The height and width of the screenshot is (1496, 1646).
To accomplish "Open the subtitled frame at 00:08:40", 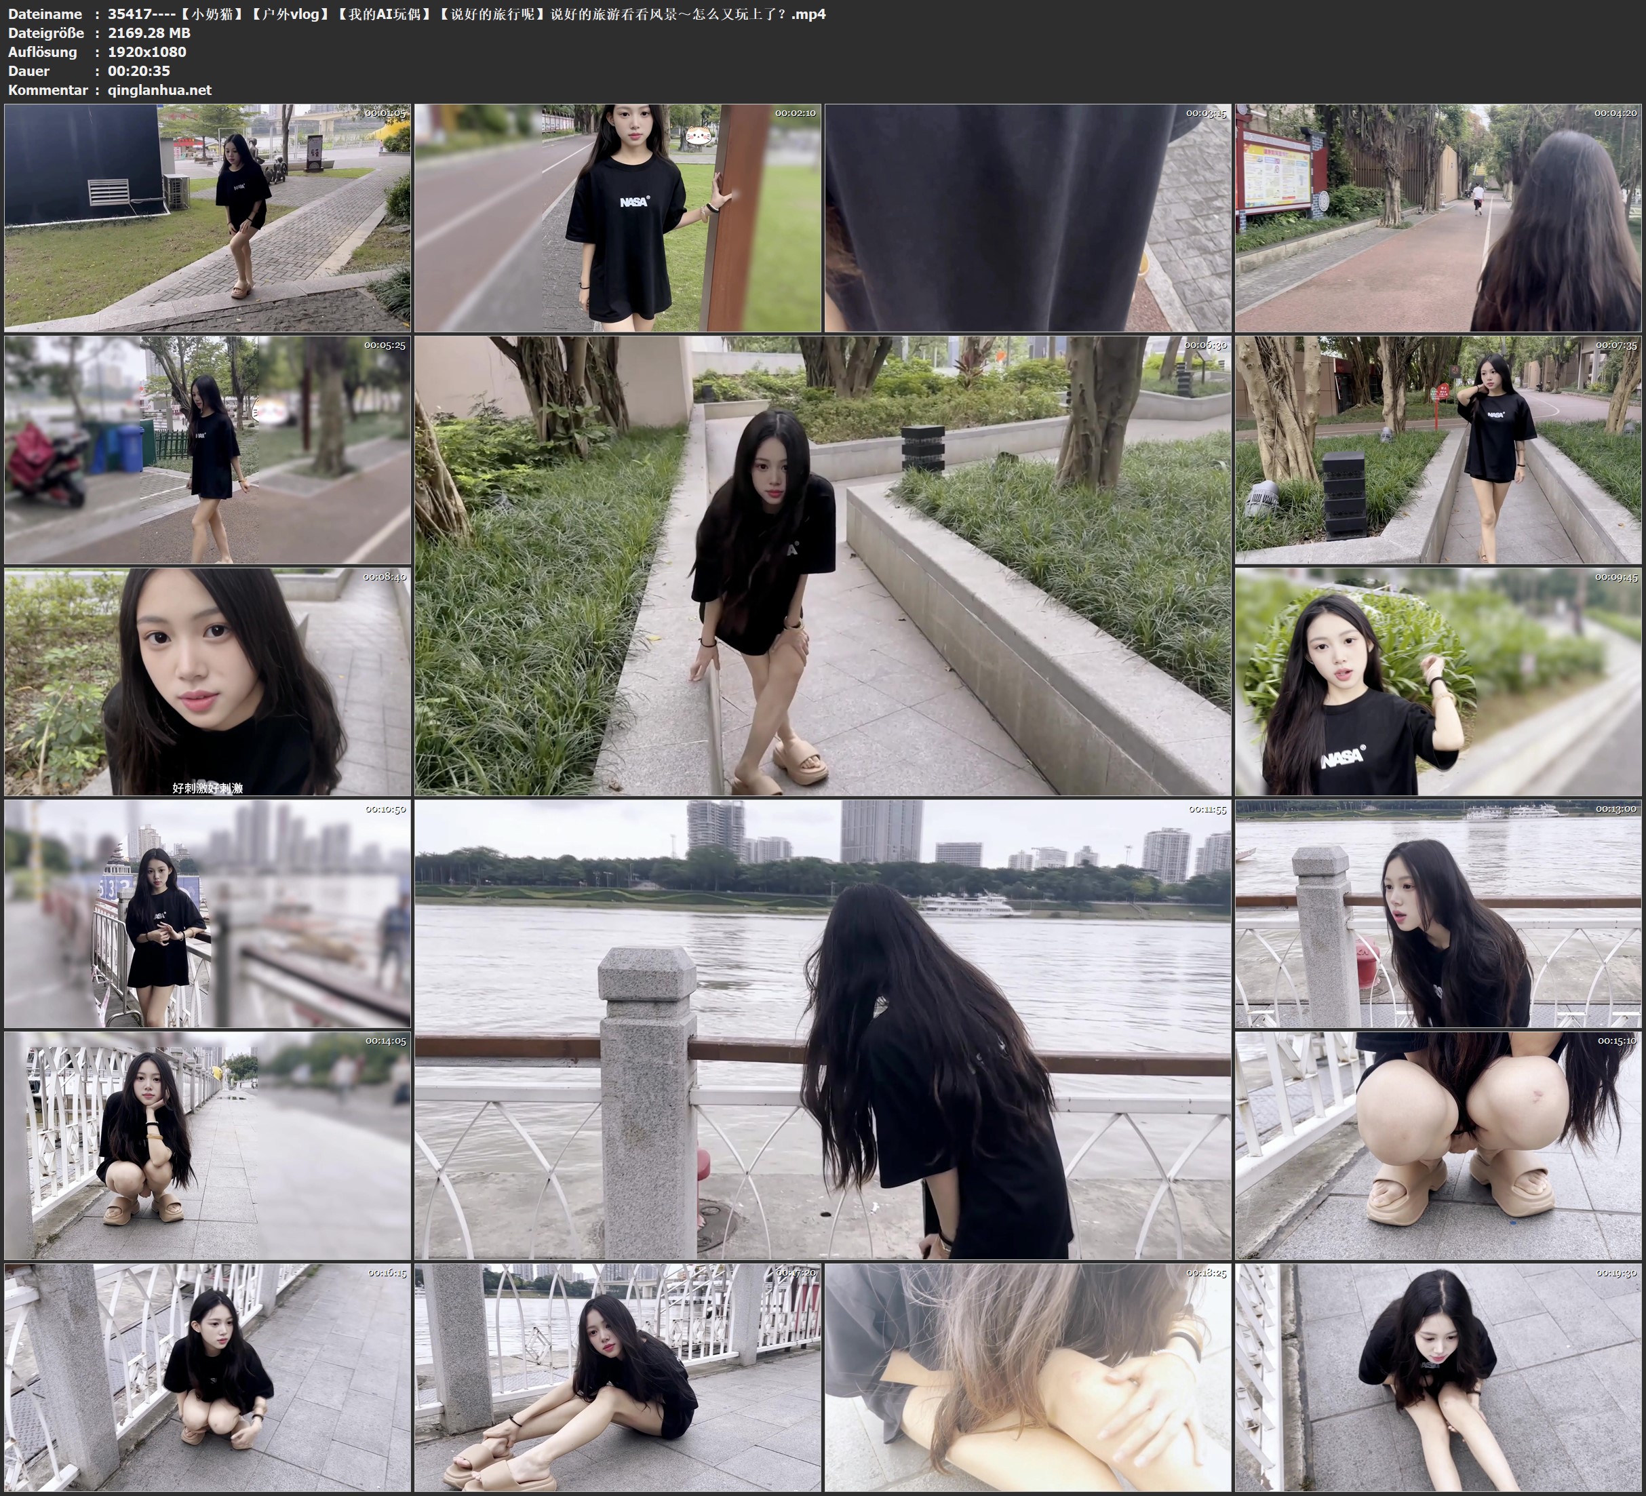I will coord(208,681).
